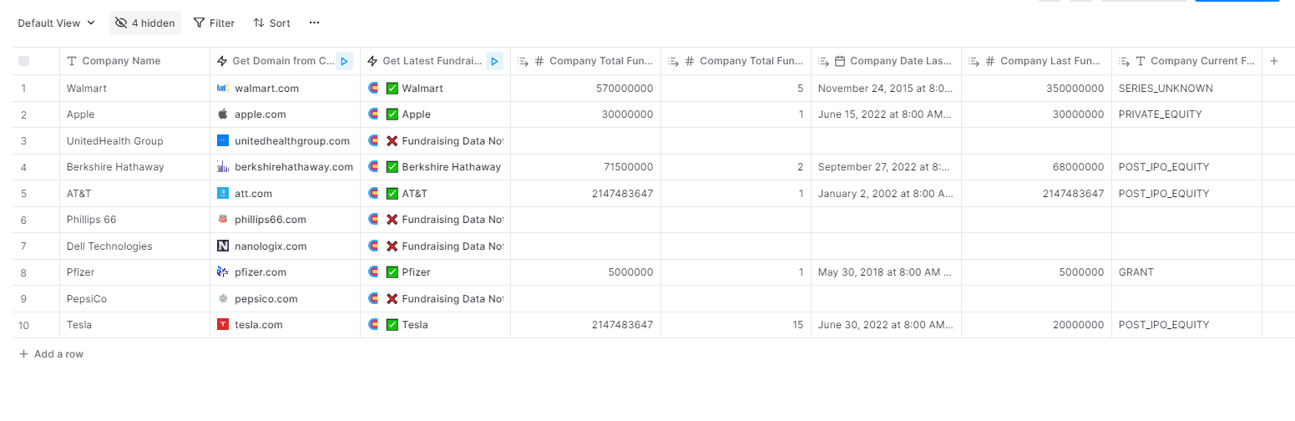Screen dimensions: 1295x421
Task: Show the 4 hidden columns
Action: pyautogui.click(x=145, y=23)
